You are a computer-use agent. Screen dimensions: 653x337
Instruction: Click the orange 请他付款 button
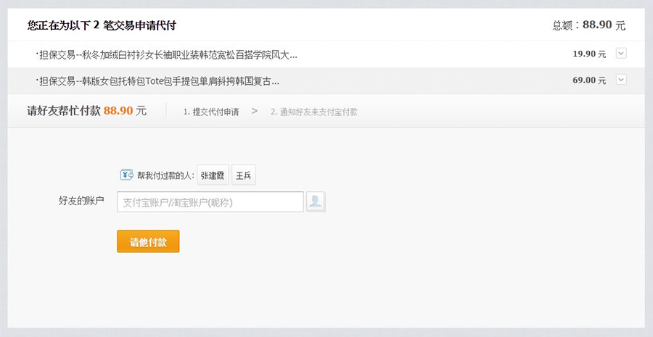point(148,241)
